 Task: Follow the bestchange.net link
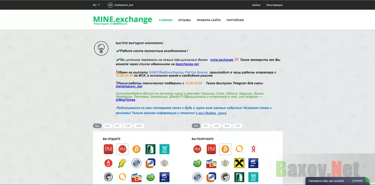tap(187, 64)
